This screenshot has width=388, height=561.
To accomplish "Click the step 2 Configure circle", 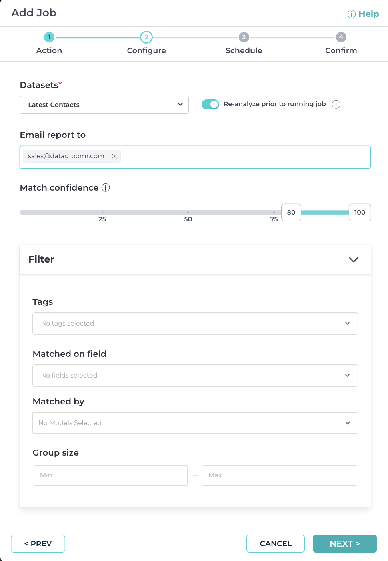I will [x=146, y=37].
